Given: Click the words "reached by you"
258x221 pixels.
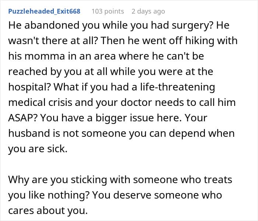Looking at the screenshot, I should click(45, 72).
